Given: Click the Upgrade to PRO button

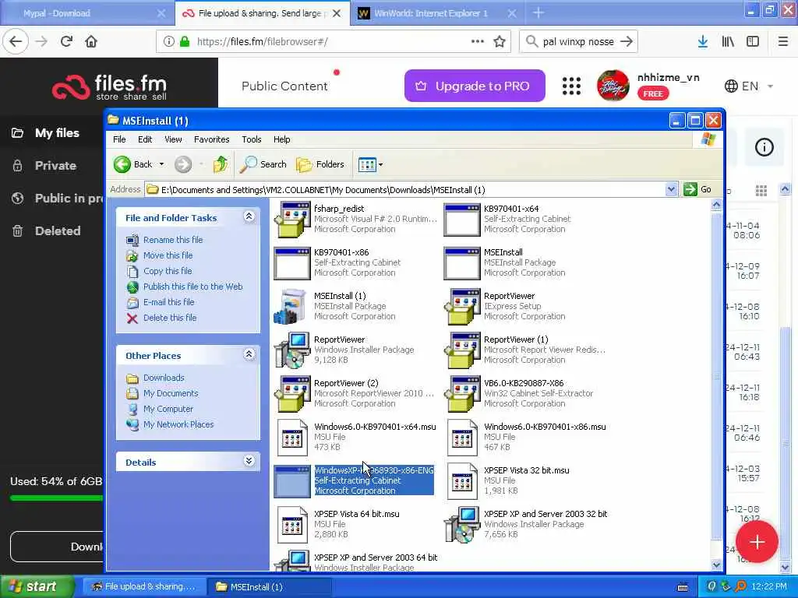Looking at the screenshot, I should [x=475, y=86].
